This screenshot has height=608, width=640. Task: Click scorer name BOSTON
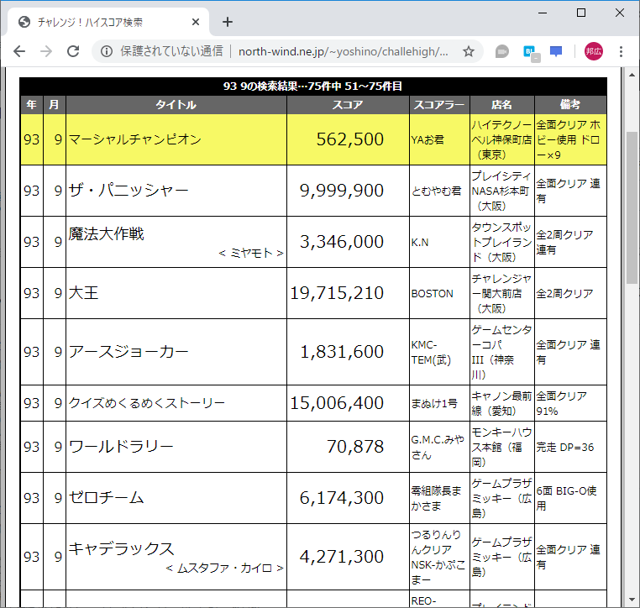click(432, 293)
